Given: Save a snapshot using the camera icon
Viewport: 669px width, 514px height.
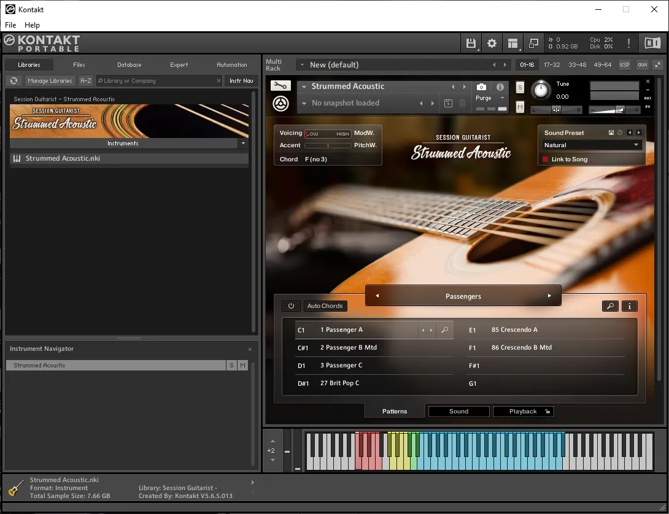Looking at the screenshot, I should [x=481, y=86].
